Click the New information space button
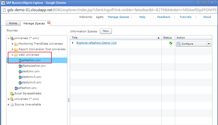Image resolution: width=218 pixels, height=125 pixels. click(106, 31)
